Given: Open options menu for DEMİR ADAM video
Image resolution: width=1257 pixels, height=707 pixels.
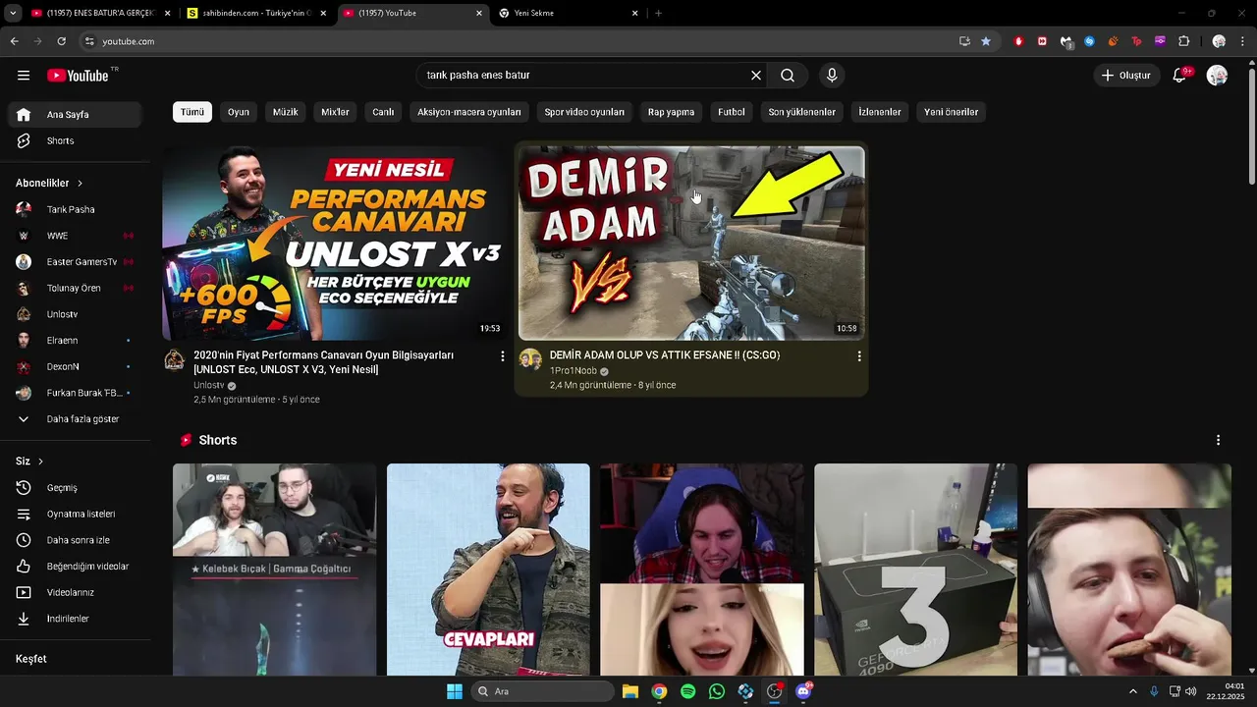Looking at the screenshot, I should tap(858, 356).
